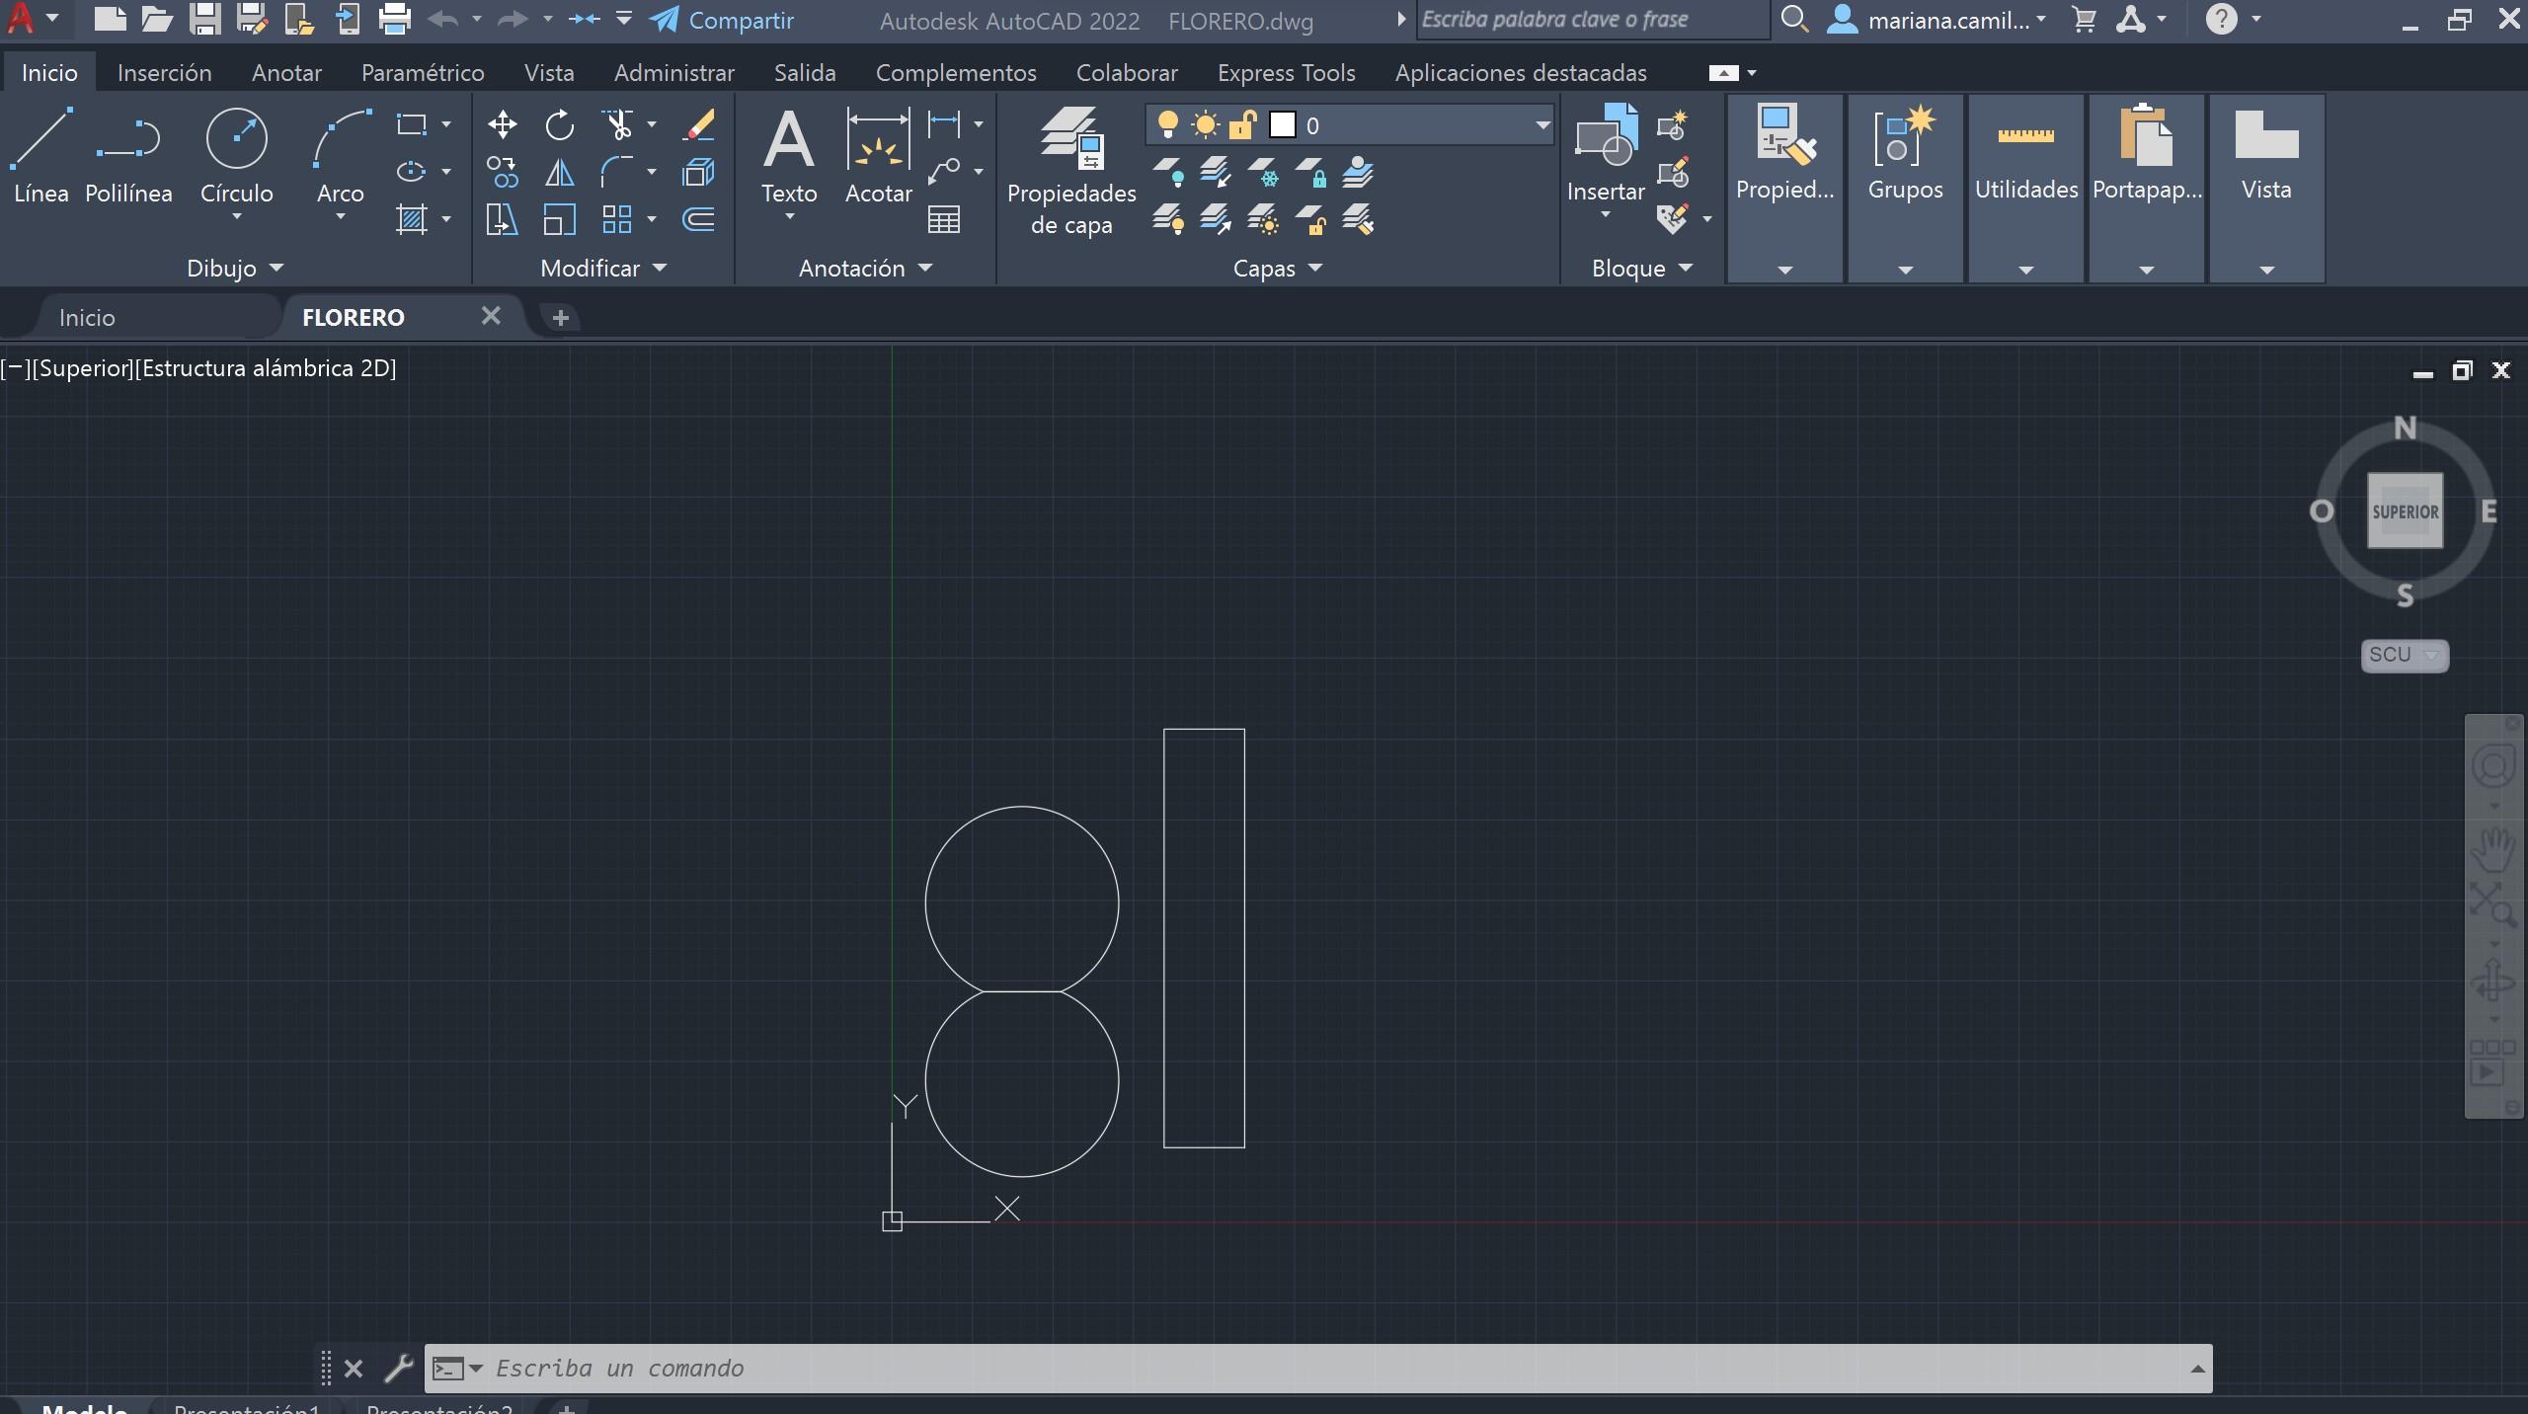Click the Rotate tool icon
Image resolution: width=2528 pixels, height=1414 pixels.
[x=559, y=124]
